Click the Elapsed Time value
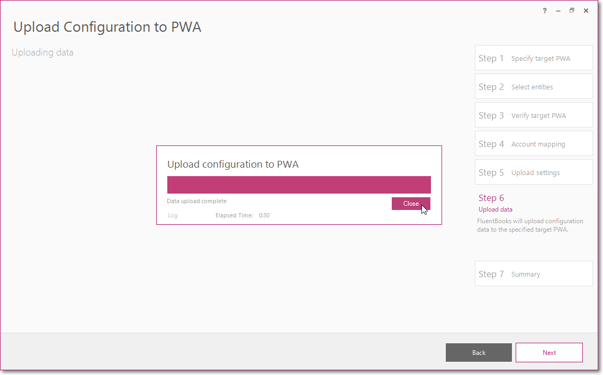 [264, 216]
